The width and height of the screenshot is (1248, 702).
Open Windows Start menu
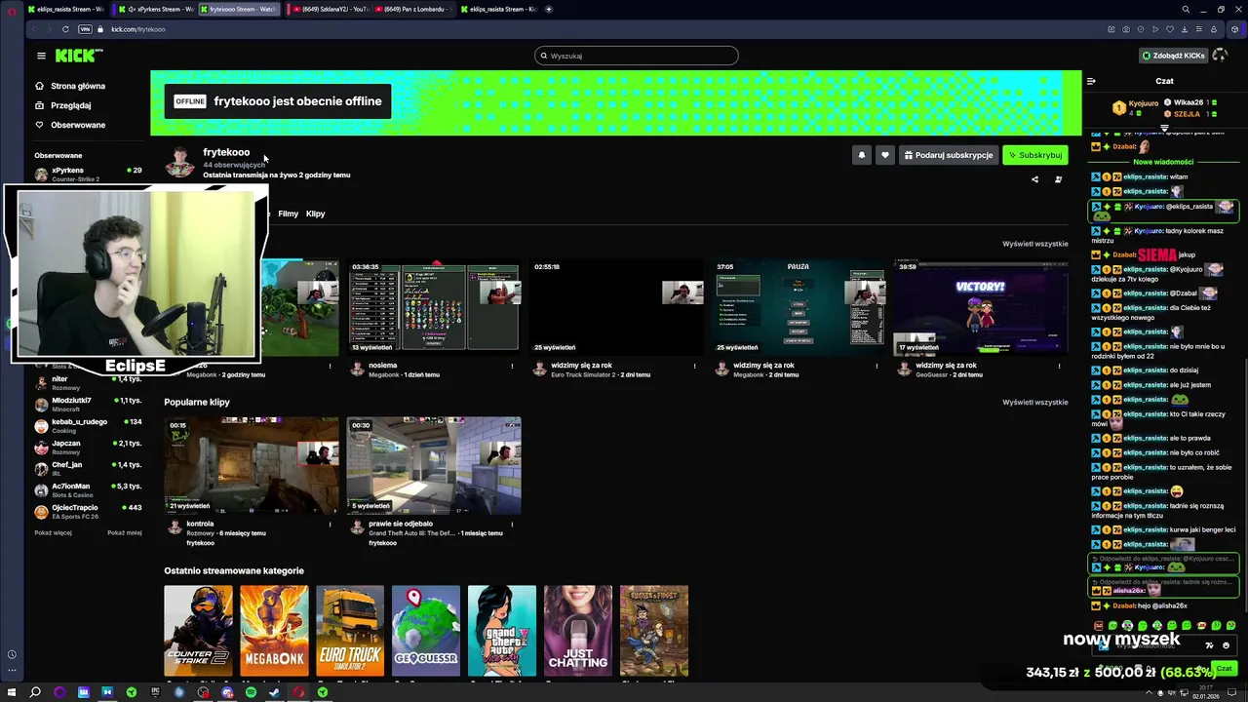12,692
